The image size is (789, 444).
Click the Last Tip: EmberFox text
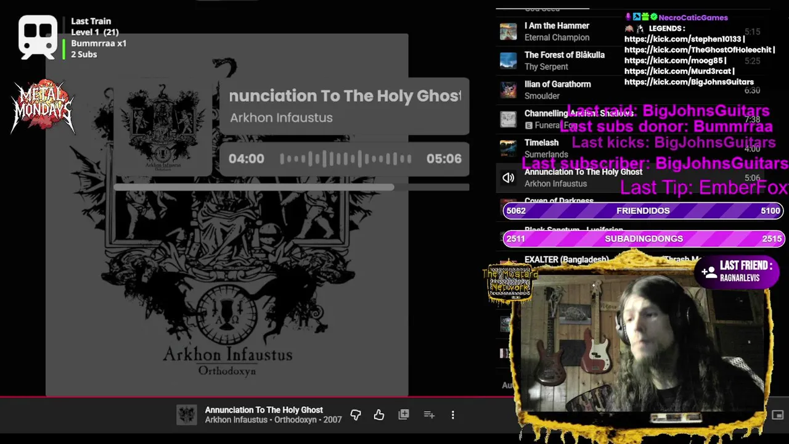(704, 188)
